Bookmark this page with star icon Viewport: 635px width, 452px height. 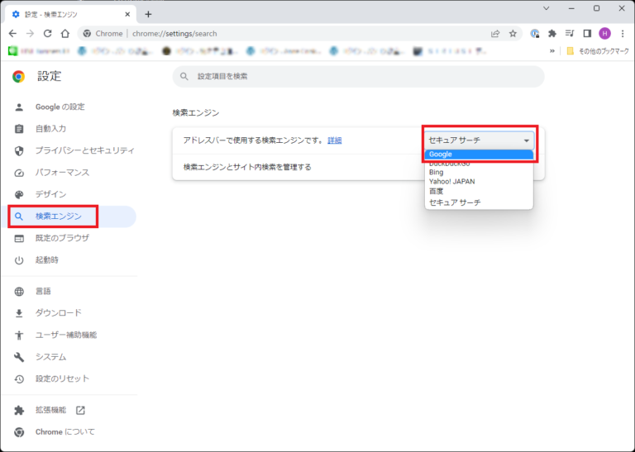[x=513, y=34]
